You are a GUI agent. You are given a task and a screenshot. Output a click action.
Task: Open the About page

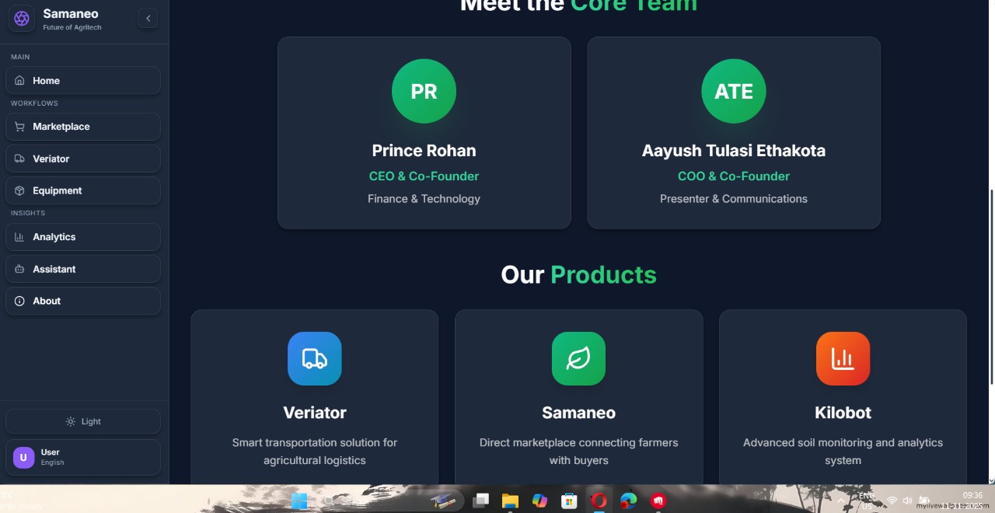click(83, 301)
